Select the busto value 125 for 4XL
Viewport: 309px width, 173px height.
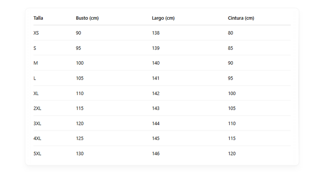coord(80,138)
